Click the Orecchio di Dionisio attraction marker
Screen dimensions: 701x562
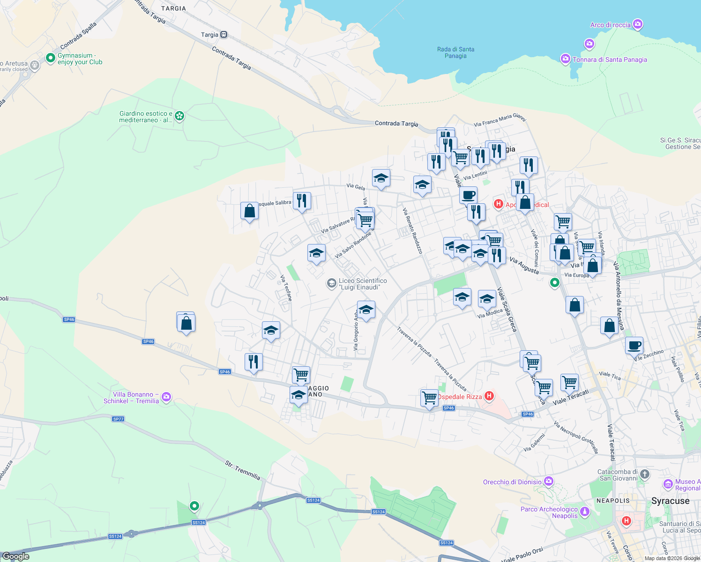point(548,481)
